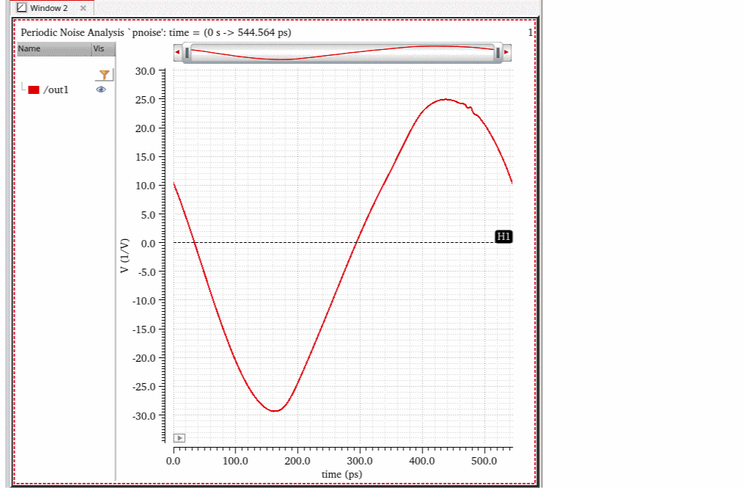Click the Vis column header
Screen dimensions: 743x488
(103, 49)
